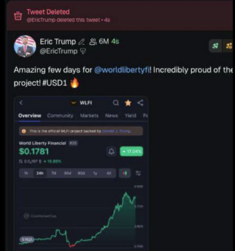The image size is (235, 251).
Task: Switch to the Community tab
Action: coord(60,116)
